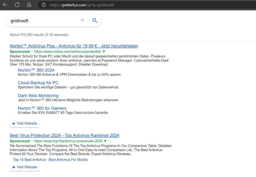Expand the dropdown next to the Norton sponsored URL
The height and width of the screenshot is (177, 256).
pyautogui.click(x=104, y=51)
